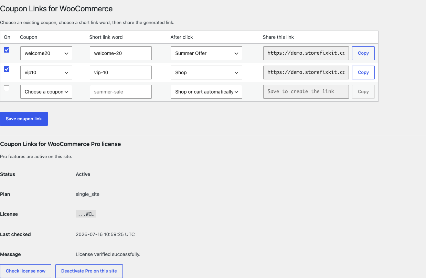
Task: Select the share link field in vip10 row
Action: click(306, 73)
